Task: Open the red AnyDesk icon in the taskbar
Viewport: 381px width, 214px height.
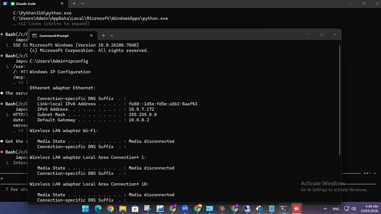Action: (296, 209)
